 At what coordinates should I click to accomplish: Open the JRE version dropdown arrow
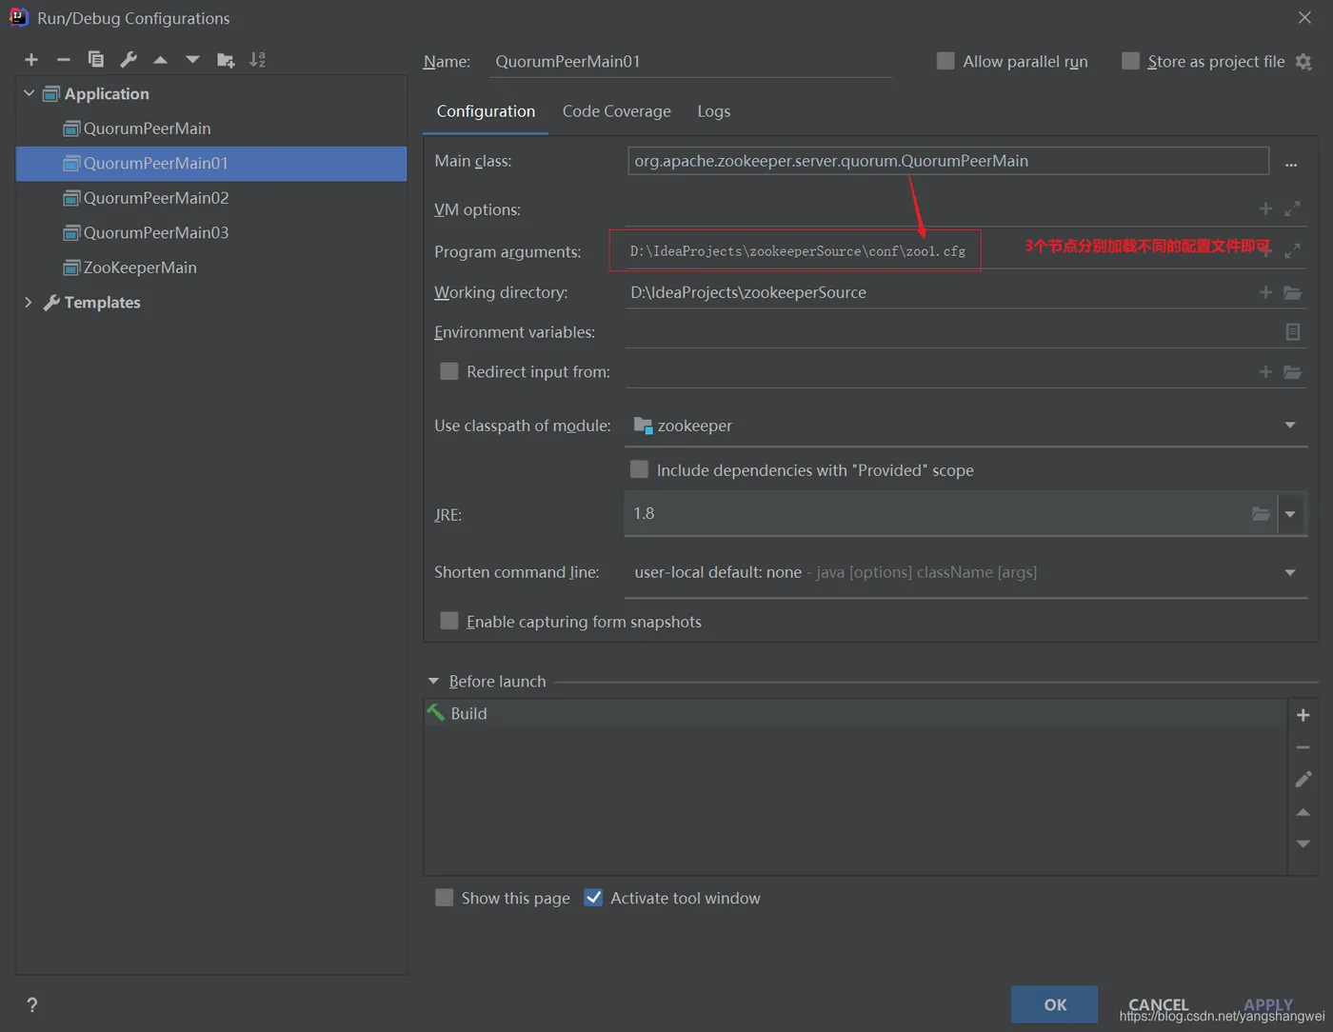tap(1290, 514)
